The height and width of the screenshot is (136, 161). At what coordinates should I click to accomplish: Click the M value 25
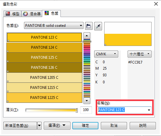(x=104, y=68)
